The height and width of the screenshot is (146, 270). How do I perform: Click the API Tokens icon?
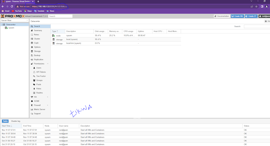tap(34, 72)
